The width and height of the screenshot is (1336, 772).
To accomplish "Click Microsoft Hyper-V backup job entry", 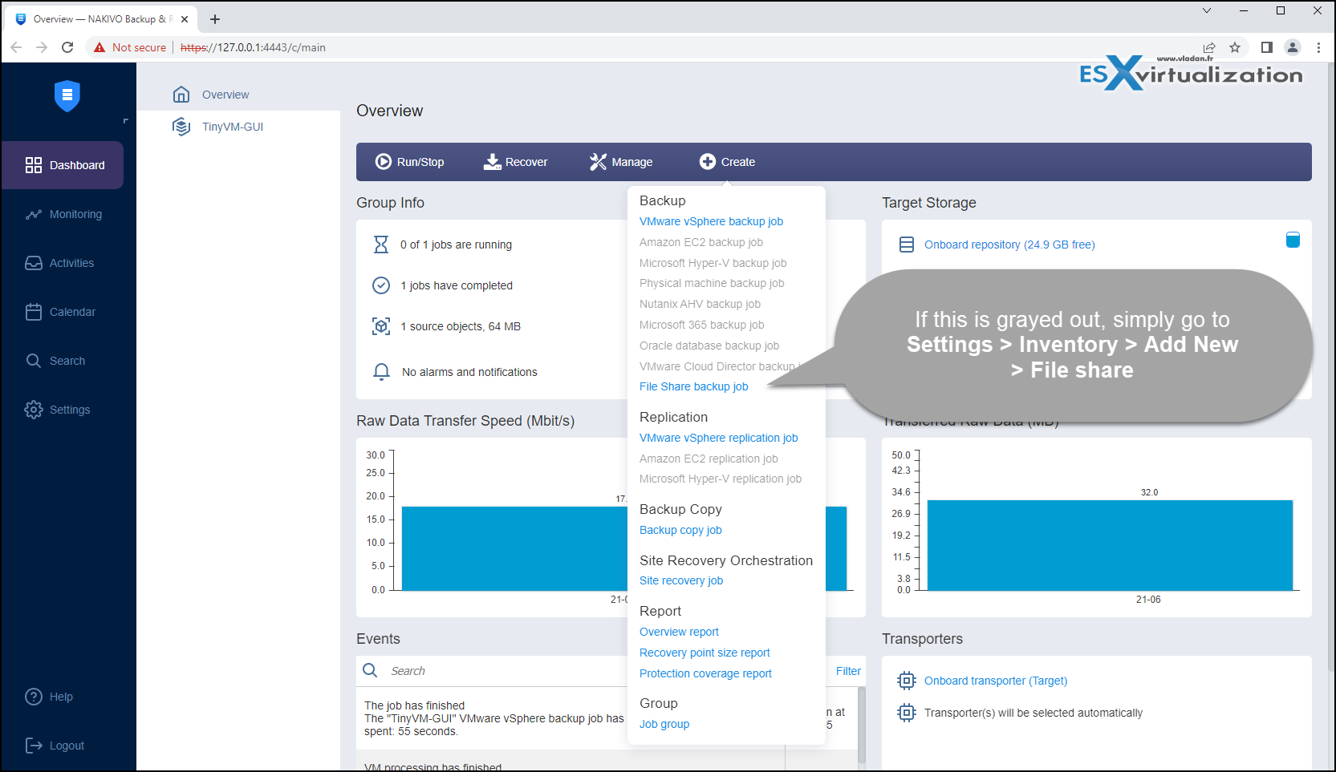I will pyautogui.click(x=713, y=263).
